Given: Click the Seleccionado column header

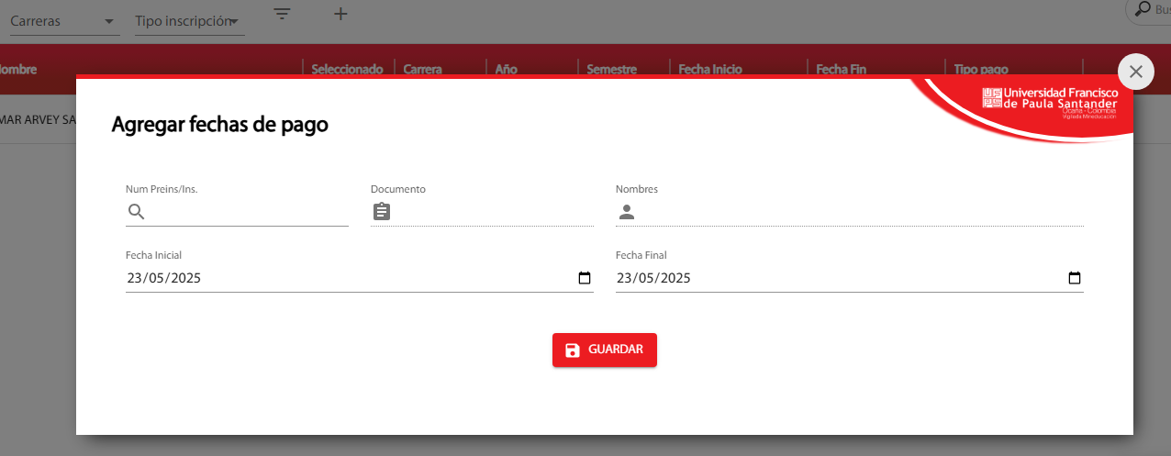Looking at the screenshot, I should click(347, 69).
